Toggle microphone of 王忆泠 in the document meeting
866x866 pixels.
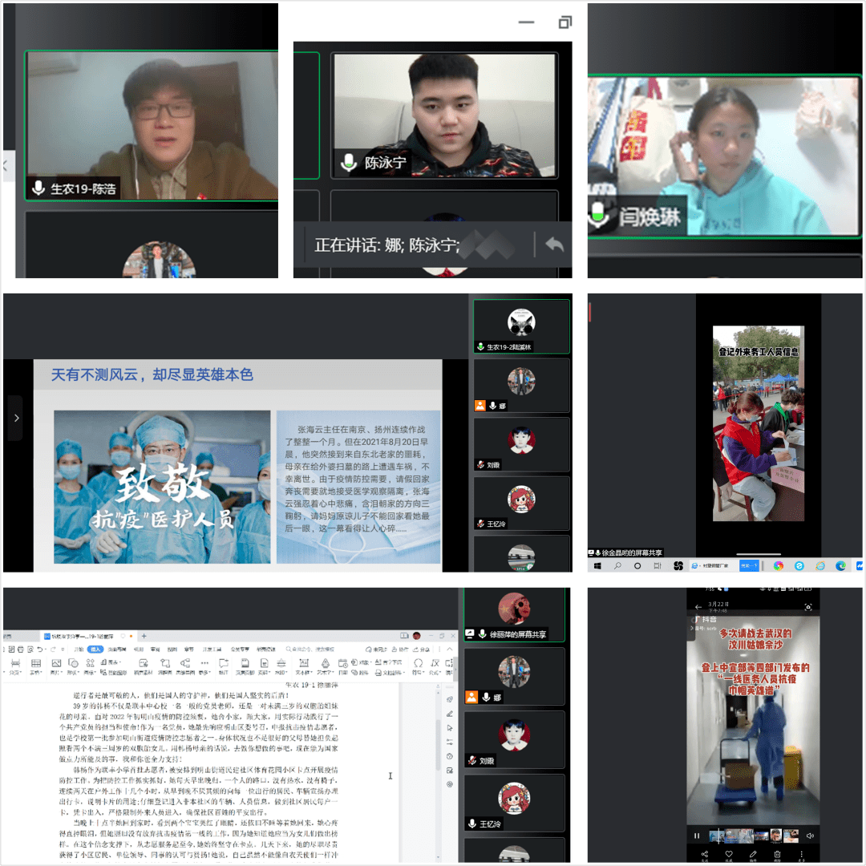click(472, 824)
